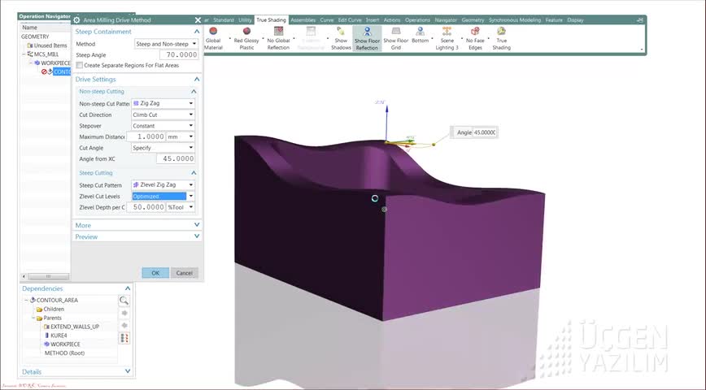This screenshot has height=390, width=706.
Task: Open Scene Lighting 3 icon
Action: [x=447, y=31]
